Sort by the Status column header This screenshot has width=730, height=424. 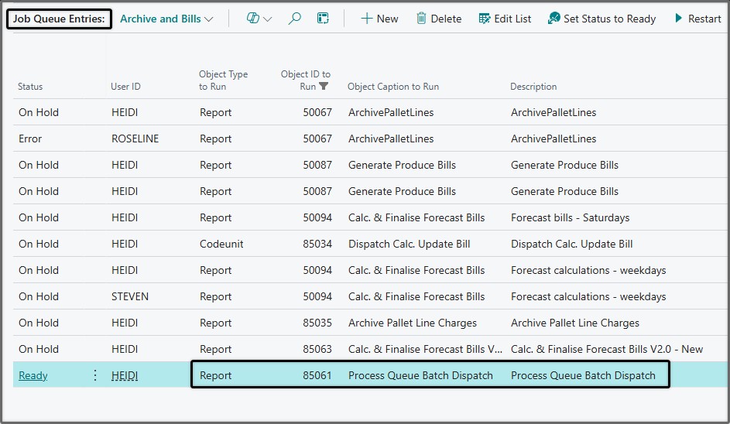(30, 87)
